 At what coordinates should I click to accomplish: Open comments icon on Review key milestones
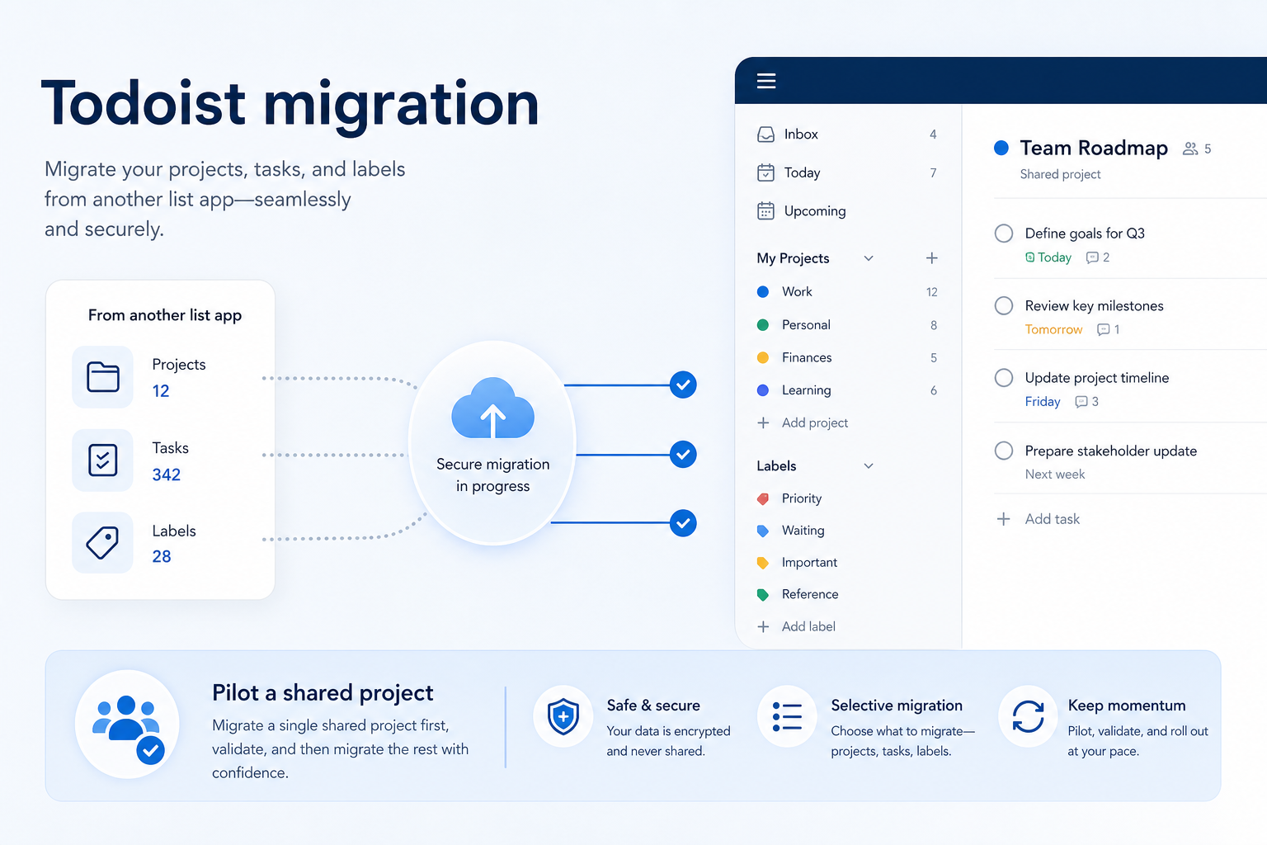pos(1103,329)
